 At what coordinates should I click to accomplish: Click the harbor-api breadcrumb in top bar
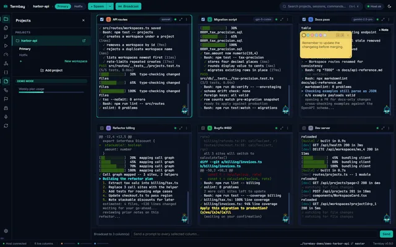41,6
